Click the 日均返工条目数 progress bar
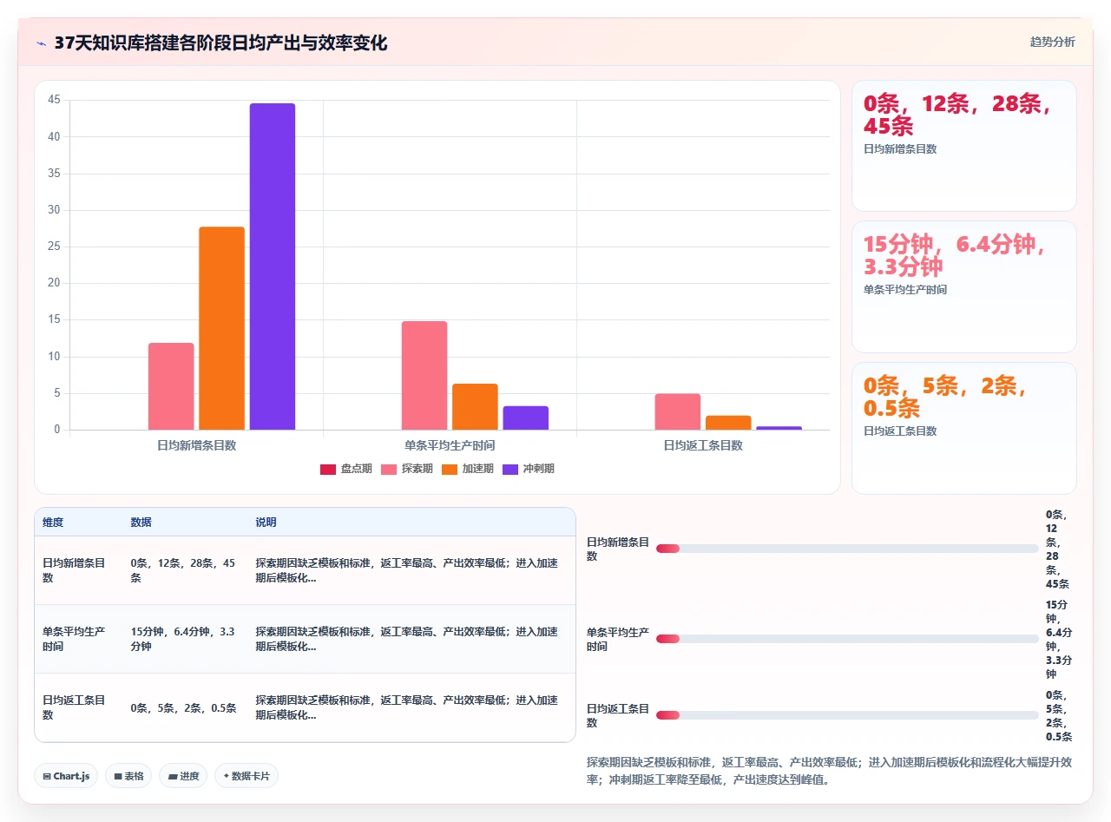Image resolution: width=1111 pixels, height=822 pixels. click(x=847, y=715)
